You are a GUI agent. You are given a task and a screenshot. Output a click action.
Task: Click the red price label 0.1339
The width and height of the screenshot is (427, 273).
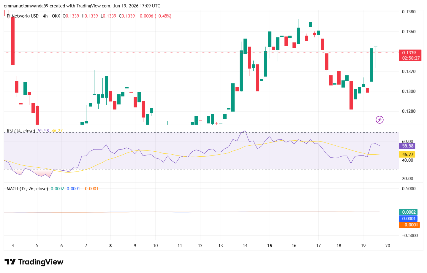point(409,53)
